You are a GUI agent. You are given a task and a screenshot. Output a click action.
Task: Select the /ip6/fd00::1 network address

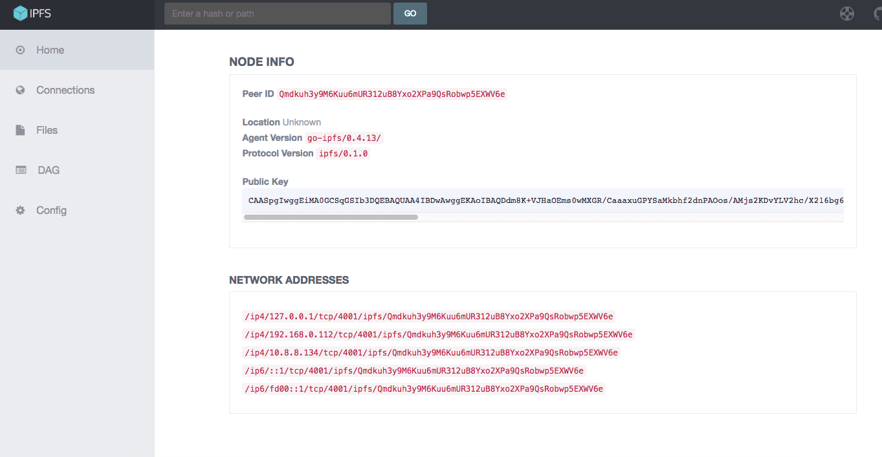[x=423, y=389]
